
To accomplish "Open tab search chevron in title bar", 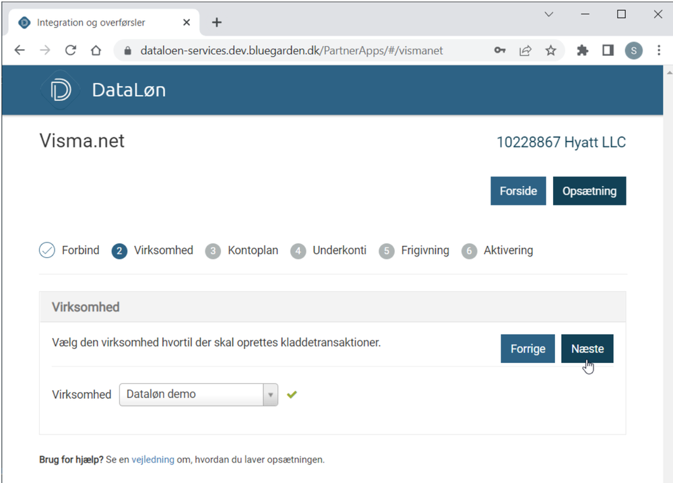I will coord(548,14).
